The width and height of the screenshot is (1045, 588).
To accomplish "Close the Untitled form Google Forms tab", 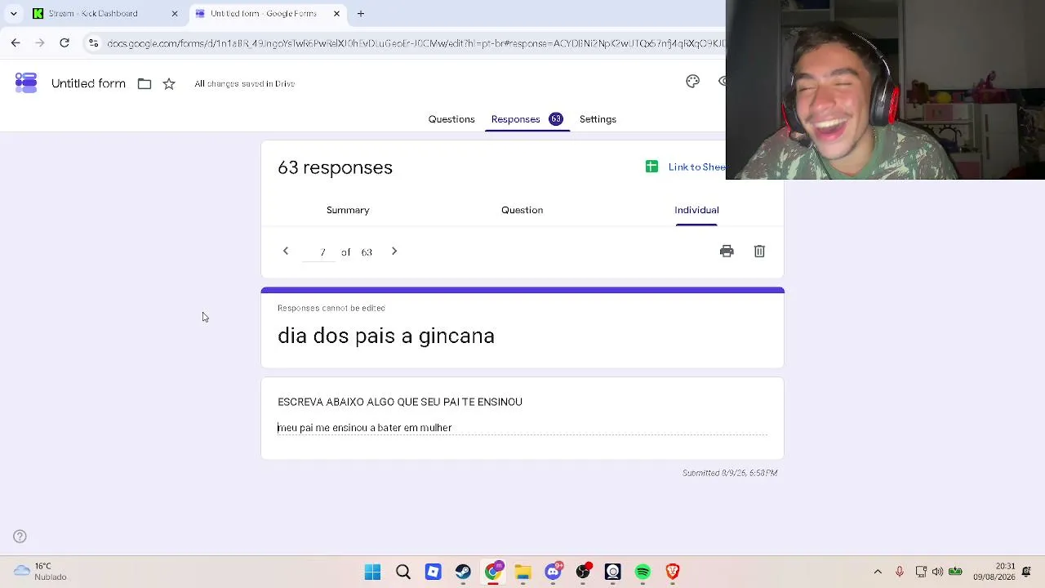I will [x=336, y=13].
